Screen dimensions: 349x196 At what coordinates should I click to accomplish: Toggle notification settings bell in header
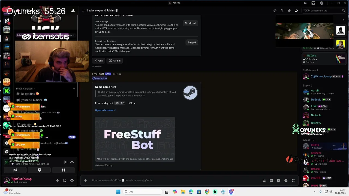tap(282, 11)
